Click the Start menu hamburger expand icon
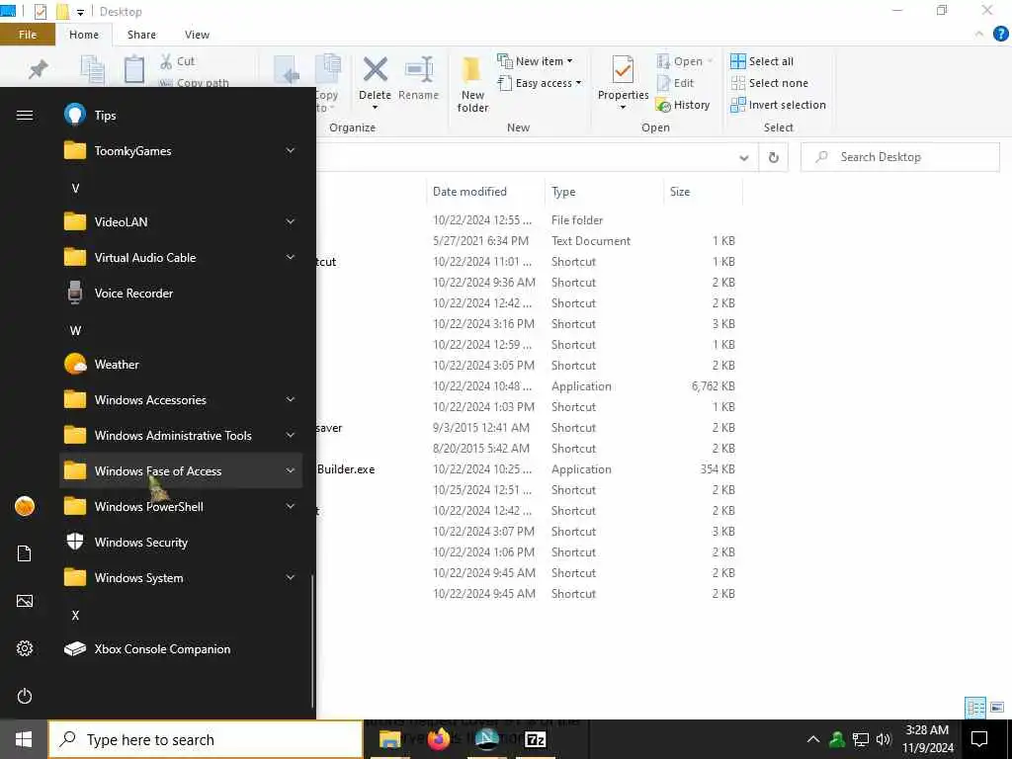This screenshot has width=1012, height=759. tap(25, 116)
